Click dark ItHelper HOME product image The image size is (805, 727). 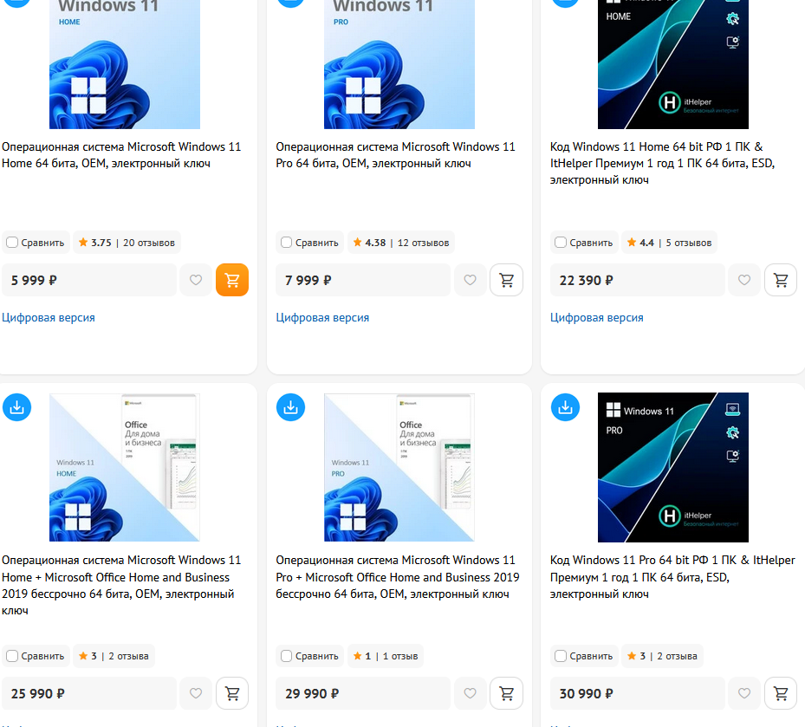(673, 64)
